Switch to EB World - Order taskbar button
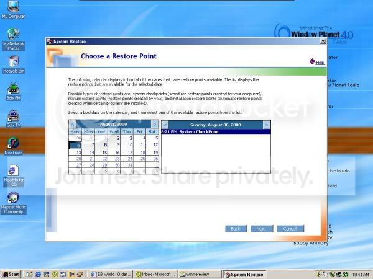This screenshot has width=373, height=279. (x=111, y=274)
